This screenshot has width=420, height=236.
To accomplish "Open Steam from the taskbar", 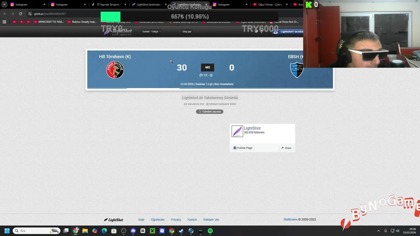I will coord(181,231).
